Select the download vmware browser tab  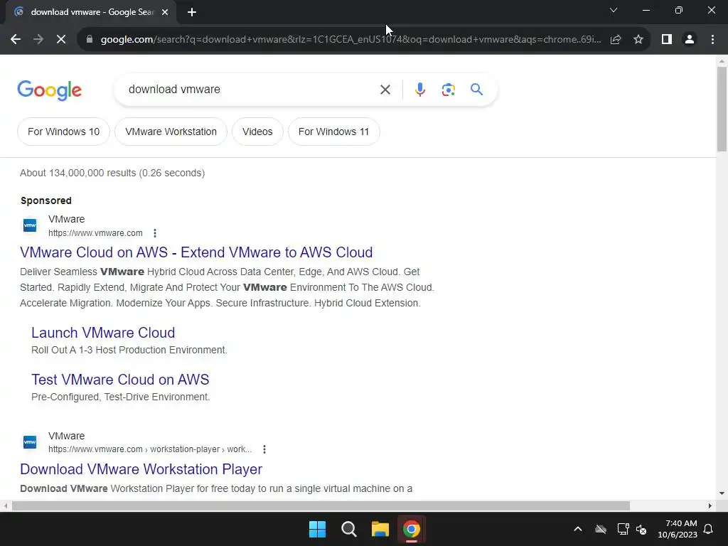click(91, 13)
